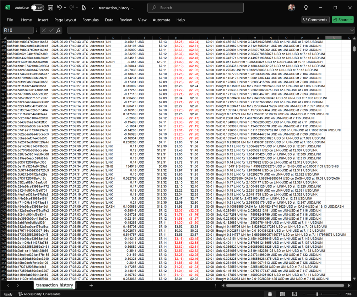Open the Review tab

(x=125, y=20)
